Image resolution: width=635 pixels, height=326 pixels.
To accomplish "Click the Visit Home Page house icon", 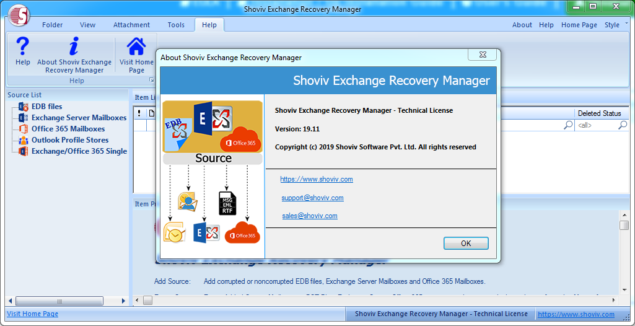I will pos(136,46).
